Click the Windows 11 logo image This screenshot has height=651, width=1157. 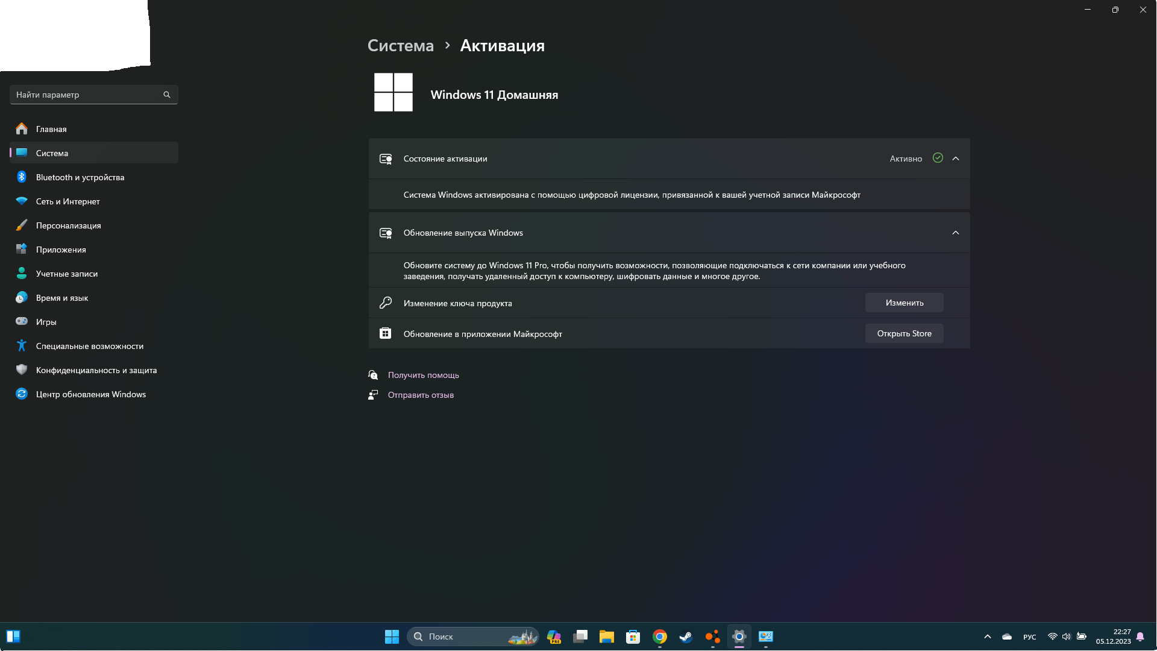pyautogui.click(x=394, y=92)
